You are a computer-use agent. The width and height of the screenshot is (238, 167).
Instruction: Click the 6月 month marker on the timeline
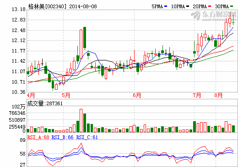click(137, 95)
